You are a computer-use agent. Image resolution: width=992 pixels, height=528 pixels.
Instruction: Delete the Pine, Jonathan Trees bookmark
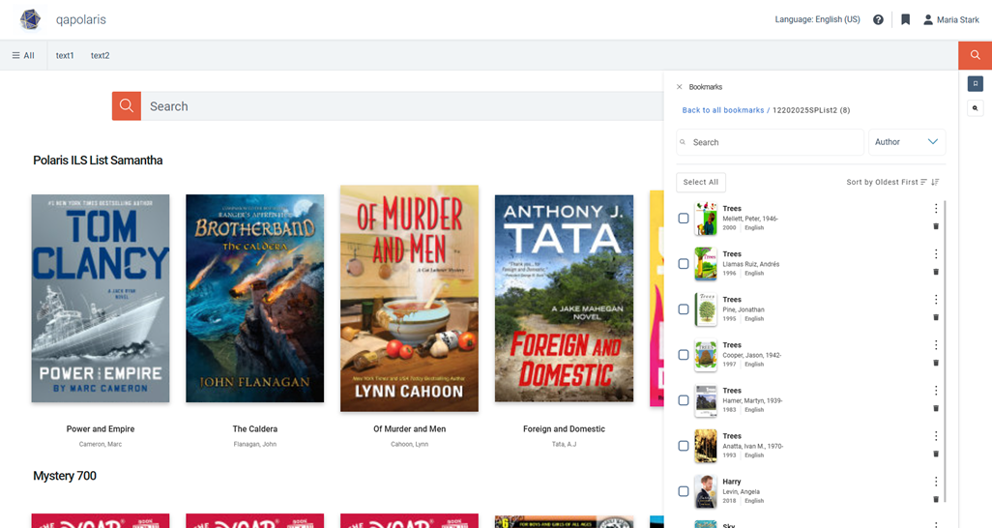click(936, 318)
